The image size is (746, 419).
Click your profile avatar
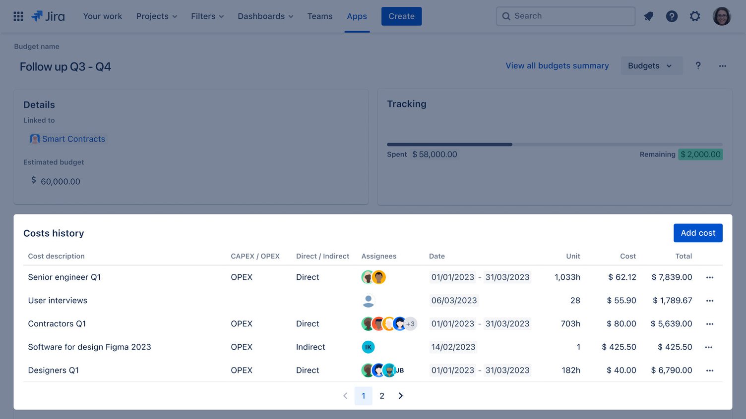[722, 16]
